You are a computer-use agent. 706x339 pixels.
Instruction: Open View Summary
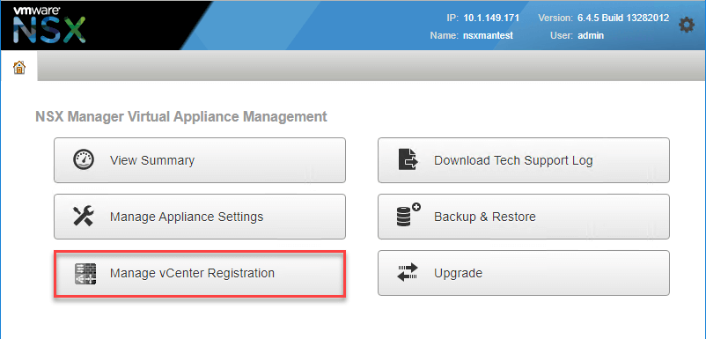pos(200,160)
